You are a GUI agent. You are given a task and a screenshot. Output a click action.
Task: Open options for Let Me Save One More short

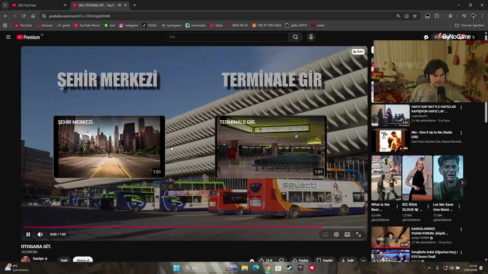point(459,207)
